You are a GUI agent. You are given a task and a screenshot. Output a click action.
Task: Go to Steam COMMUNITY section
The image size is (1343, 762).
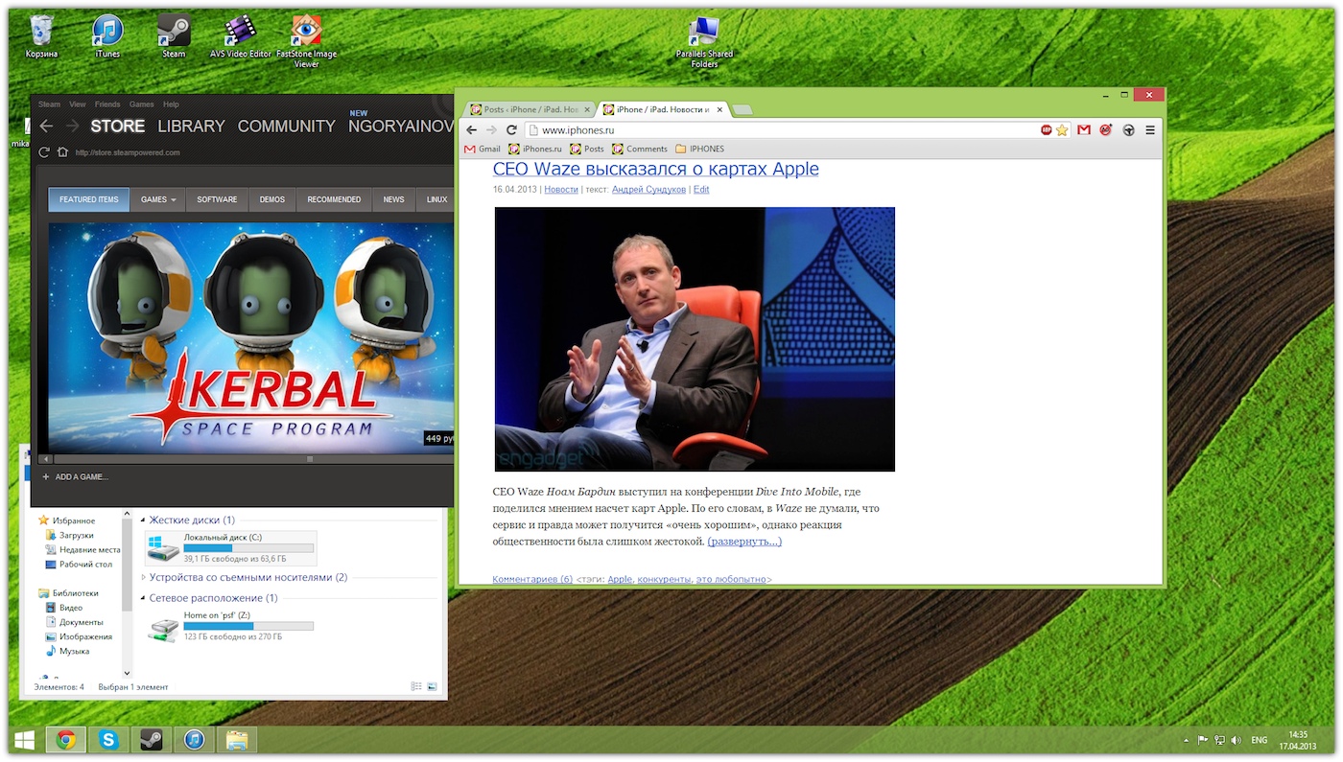pos(286,126)
